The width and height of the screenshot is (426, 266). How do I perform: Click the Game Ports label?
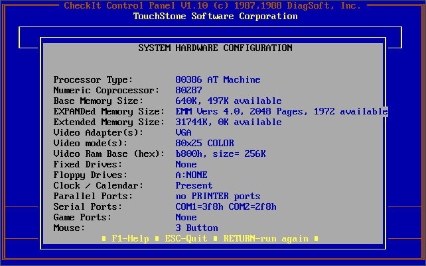point(82,217)
